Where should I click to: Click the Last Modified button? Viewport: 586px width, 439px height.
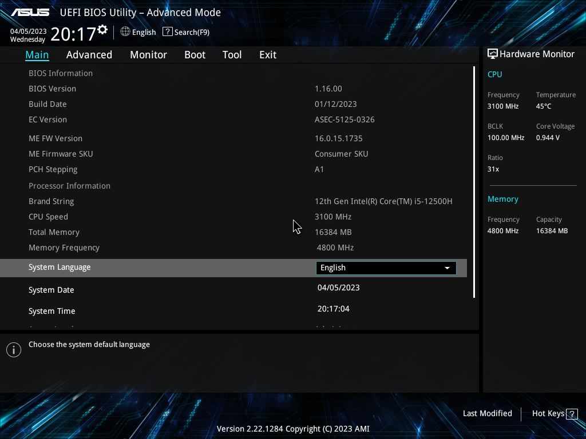(x=487, y=413)
